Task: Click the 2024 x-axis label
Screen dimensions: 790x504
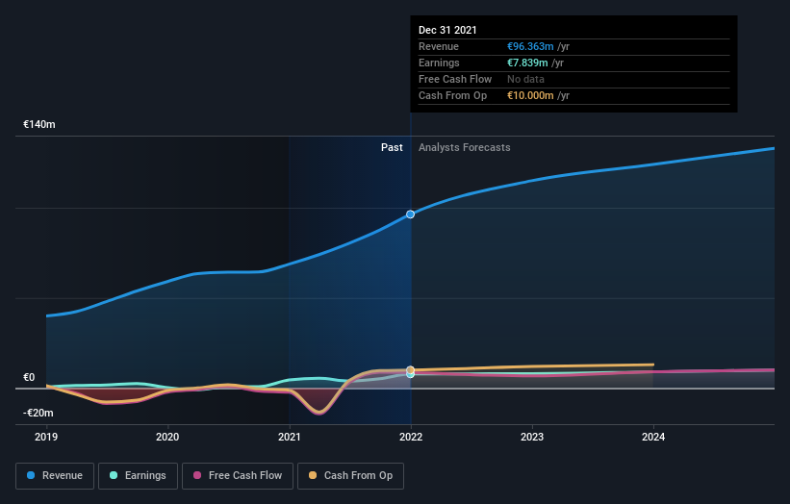Action: (x=653, y=437)
